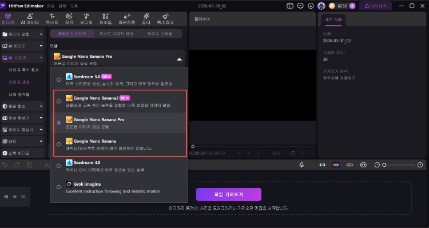
Task: Open the 세부 사항 details tab
Action: pos(333,19)
